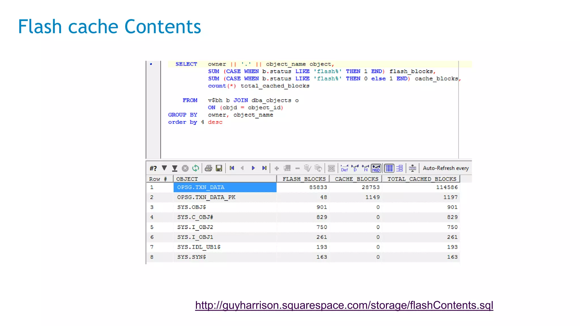The height and width of the screenshot is (326, 580).
Task: Click the FLASH_BLOCKS column header
Action: point(303,179)
